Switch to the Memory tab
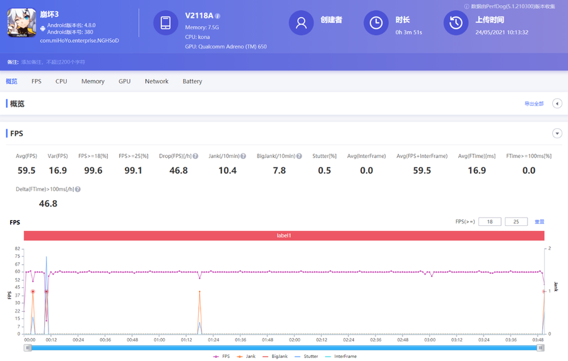Viewport: 568px width, 361px height. [x=93, y=81]
